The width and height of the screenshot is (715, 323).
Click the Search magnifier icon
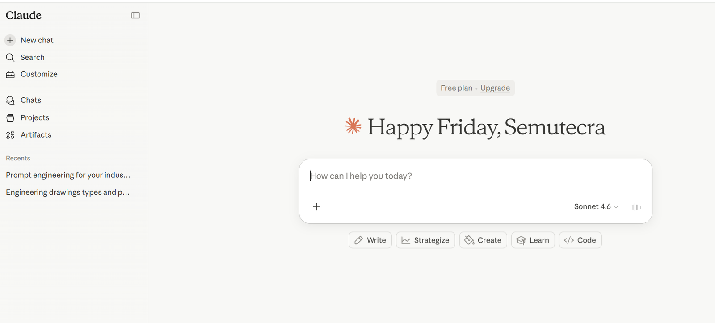[x=10, y=57]
